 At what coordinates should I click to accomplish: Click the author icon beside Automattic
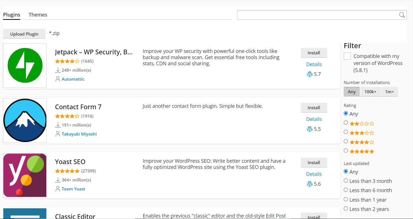[58, 79]
